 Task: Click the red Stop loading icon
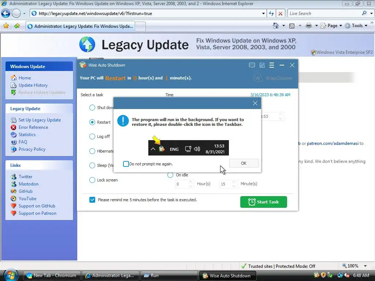pos(281,14)
